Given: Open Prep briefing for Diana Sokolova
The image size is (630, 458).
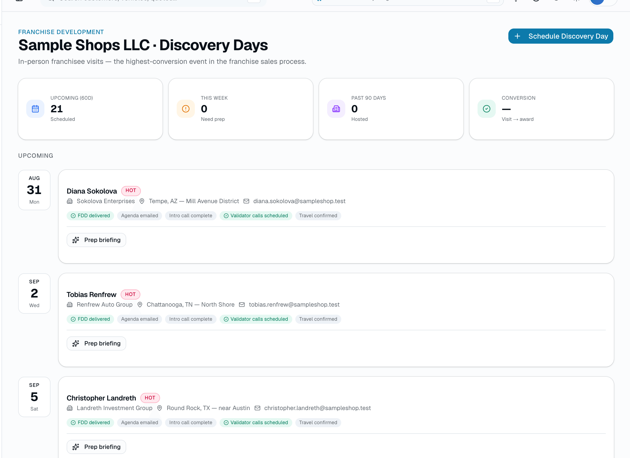Looking at the screenshot, I should [x=96, y=240].
